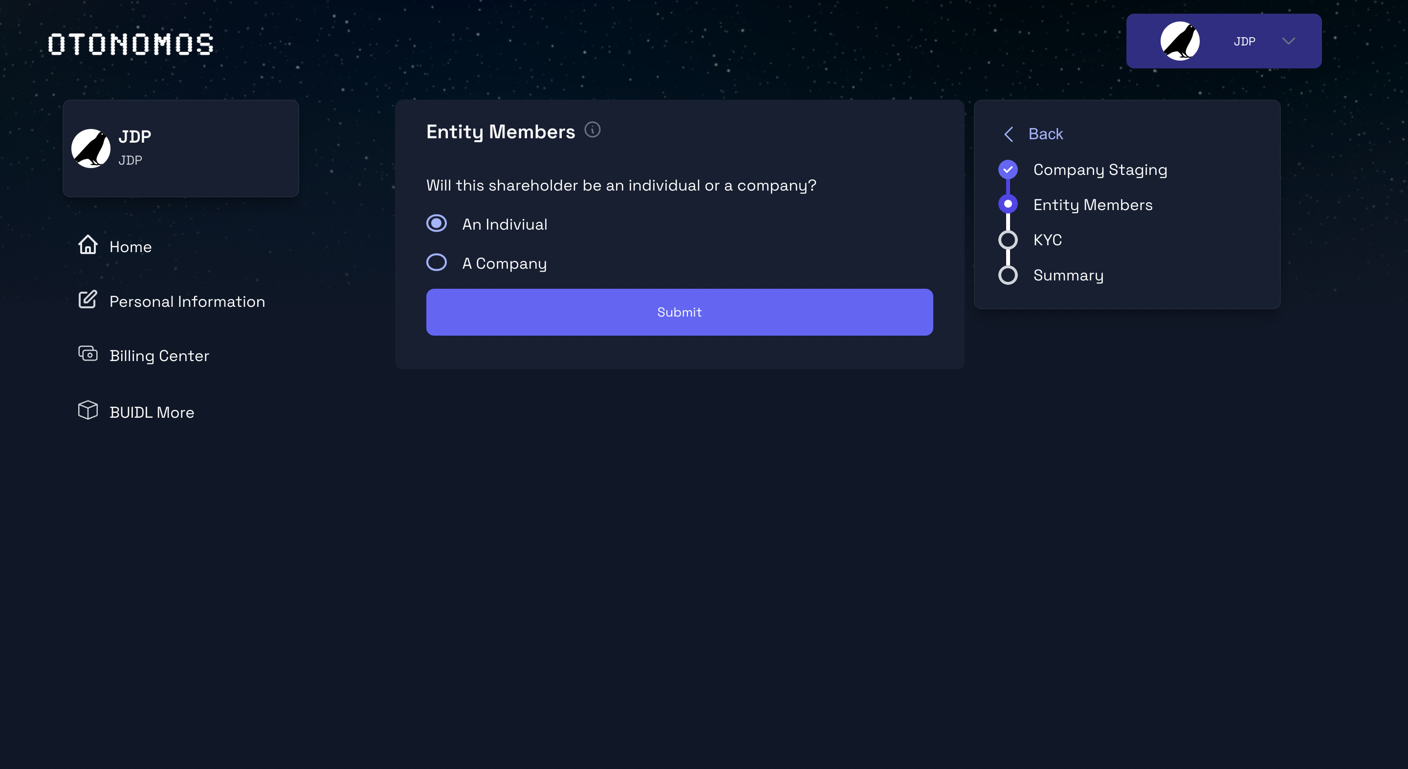The height and width of the screenshot is (769, 1408).
Task: Jump to the Summary step label
Action: (x=1068, y=275)
